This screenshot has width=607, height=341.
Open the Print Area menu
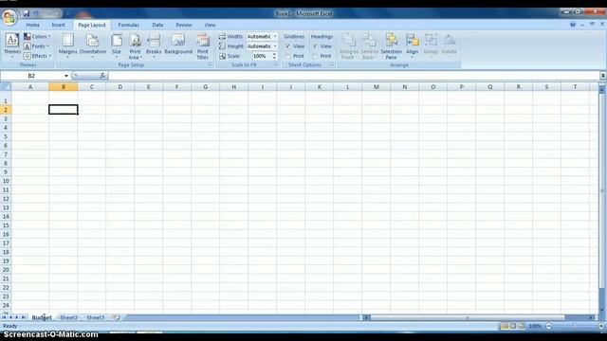pyautogui.click(x=135, y=46)
